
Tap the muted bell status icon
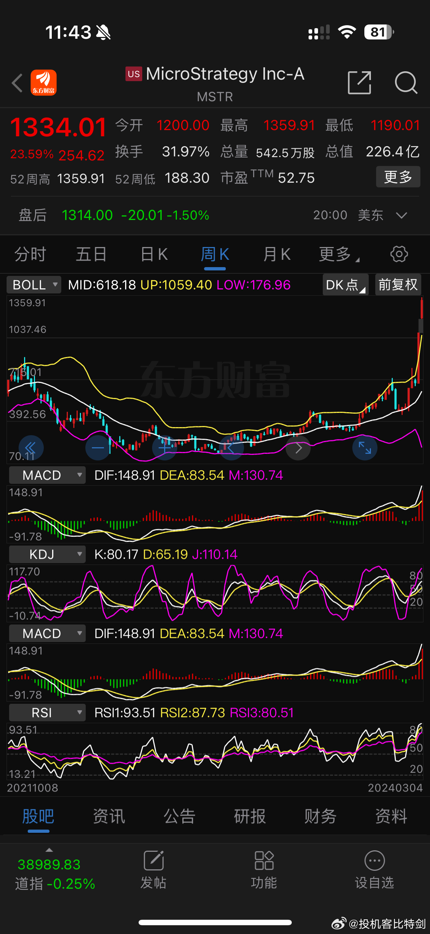[103, 33]
